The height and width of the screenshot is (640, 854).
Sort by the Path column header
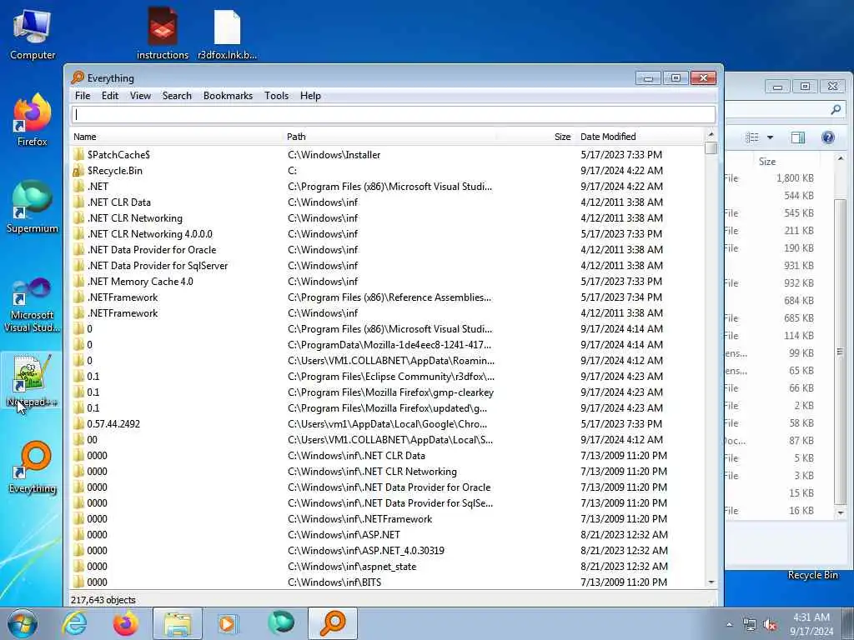coord(390,137)
